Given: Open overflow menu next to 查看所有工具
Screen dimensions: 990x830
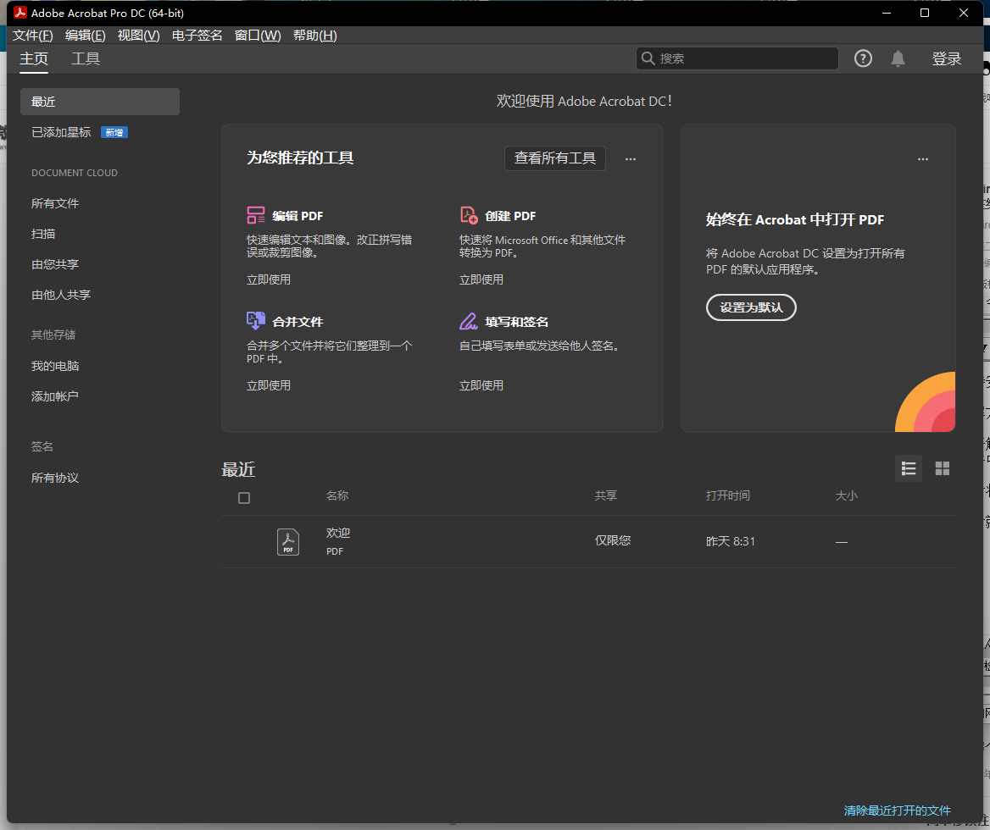Looking at the screenshot, I should [631, 158].
